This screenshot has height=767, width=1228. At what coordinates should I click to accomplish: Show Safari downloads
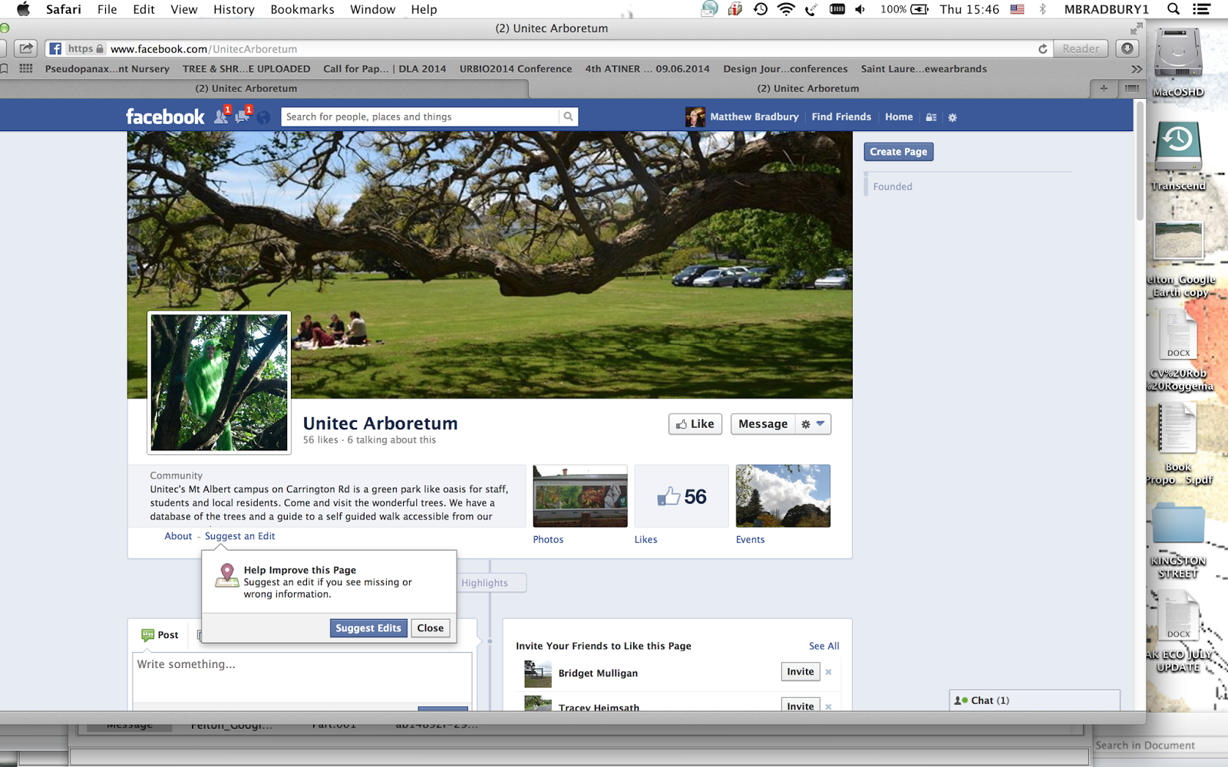1127,48
